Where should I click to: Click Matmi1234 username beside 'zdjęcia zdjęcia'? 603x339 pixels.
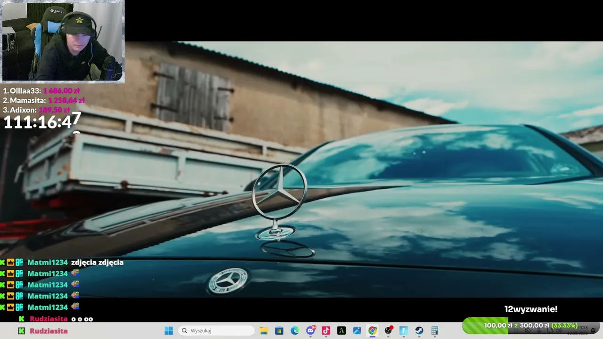click(x=48, y=262)
